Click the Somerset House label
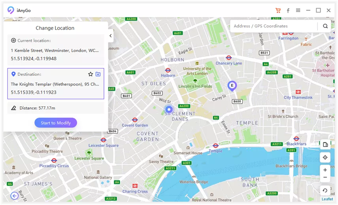The image size is (338, 205). pos(188,153)
